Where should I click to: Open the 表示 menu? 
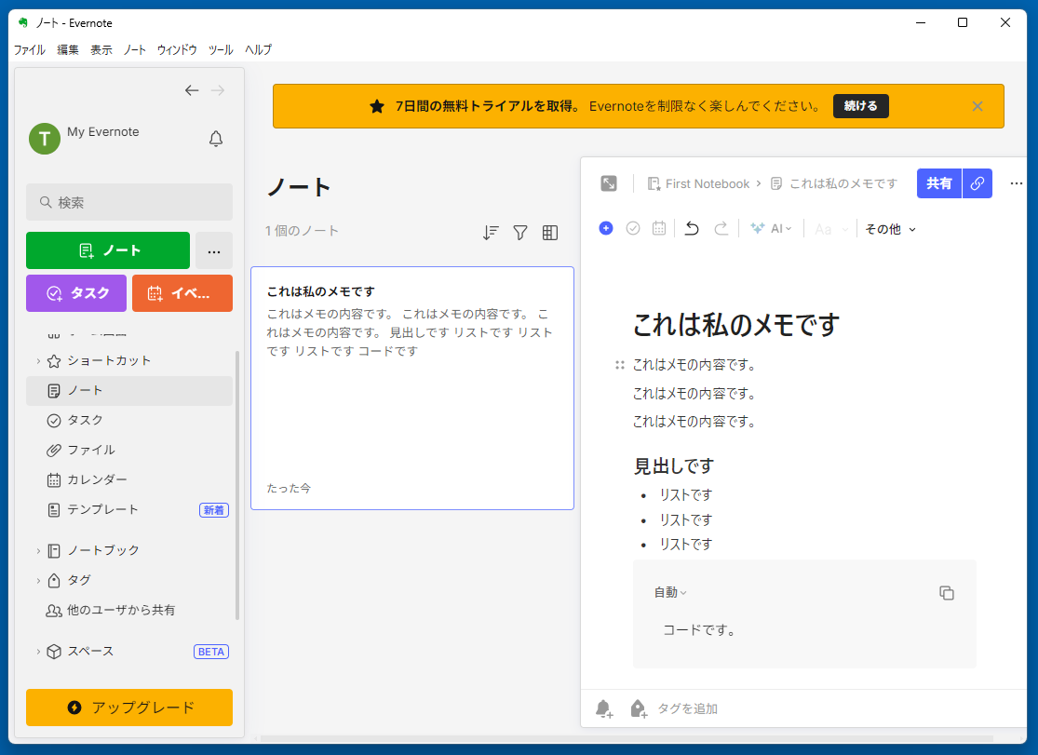click(x=101, y=49)
